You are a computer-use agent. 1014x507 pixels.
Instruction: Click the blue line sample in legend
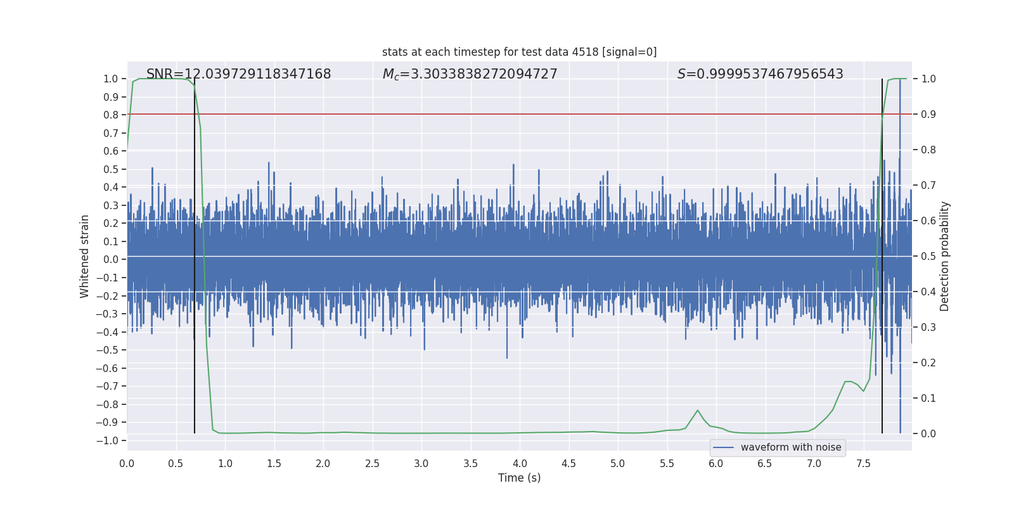click(723, 447)
